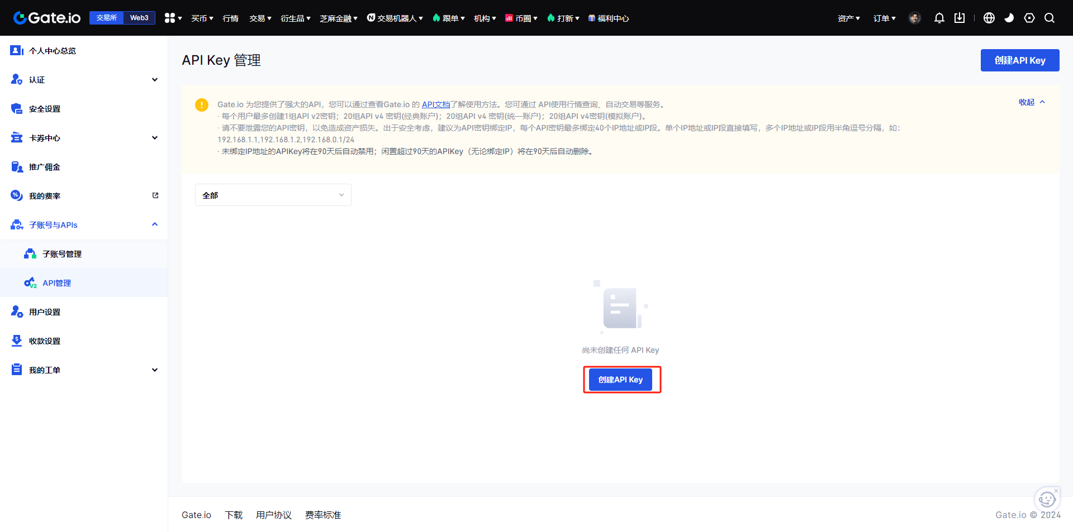Viewport: 1073px width, 532px height.
Task: Open the notifications bell icon
Action: [x=939, y=18]
